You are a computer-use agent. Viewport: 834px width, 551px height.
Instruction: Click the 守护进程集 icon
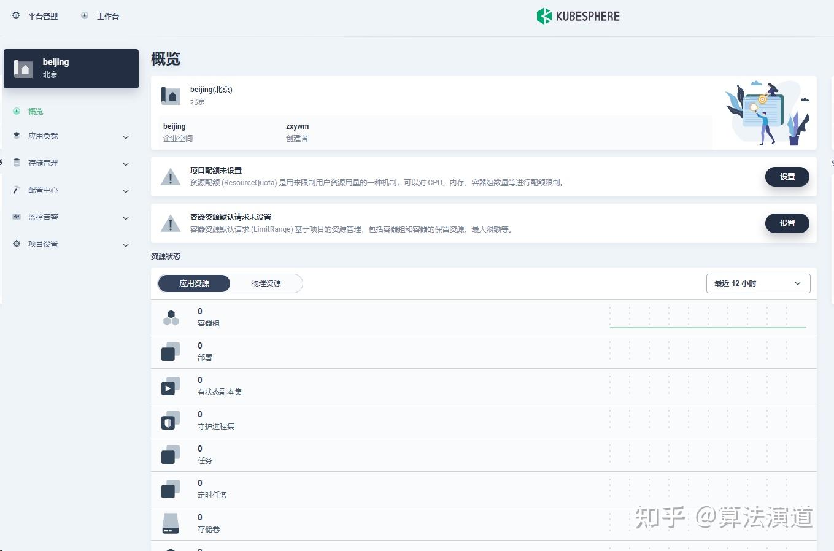click(170, 420)
